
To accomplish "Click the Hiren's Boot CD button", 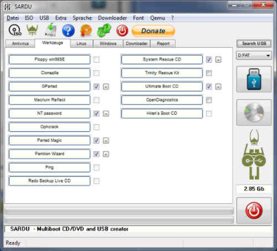I will tap(162, 113).
